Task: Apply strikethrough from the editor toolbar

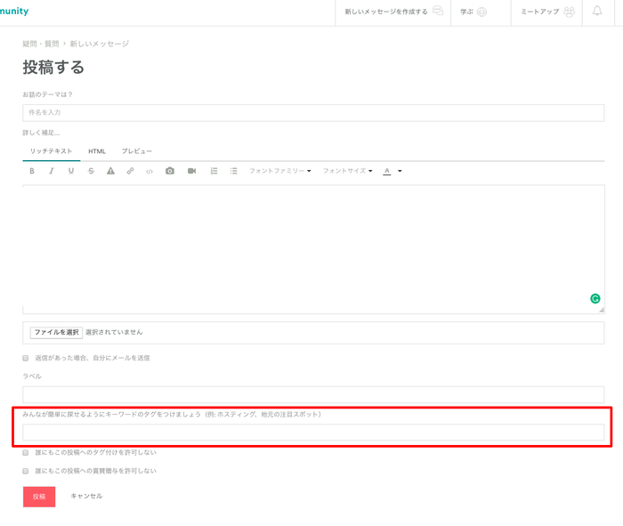Action: pyautogui.click(x=91, y=171)
